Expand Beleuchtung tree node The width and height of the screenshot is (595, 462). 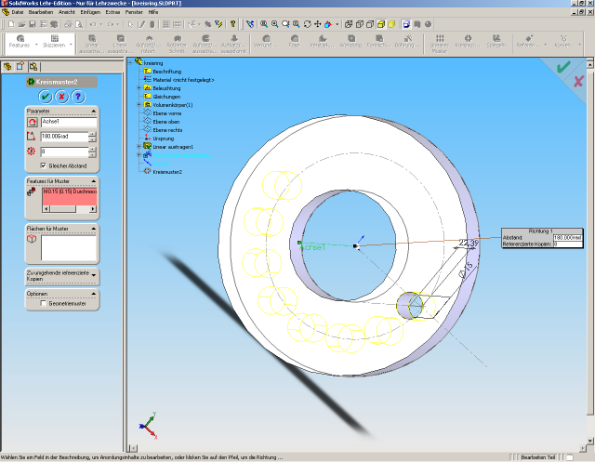tap(139, 88)
